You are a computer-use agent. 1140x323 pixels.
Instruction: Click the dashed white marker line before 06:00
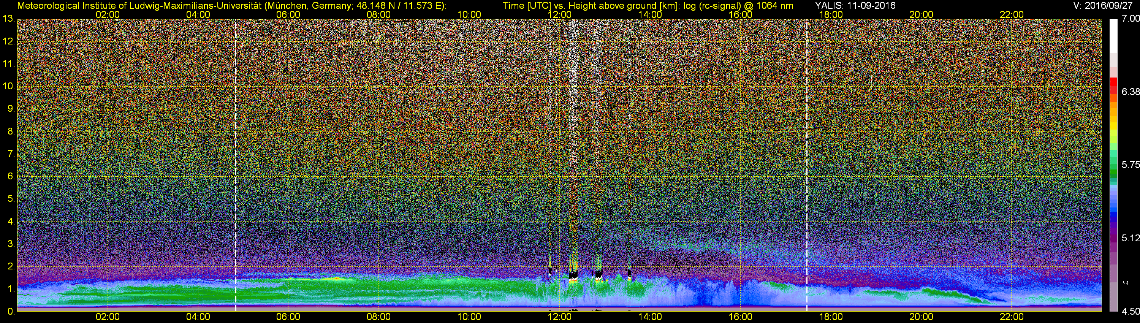236,165
